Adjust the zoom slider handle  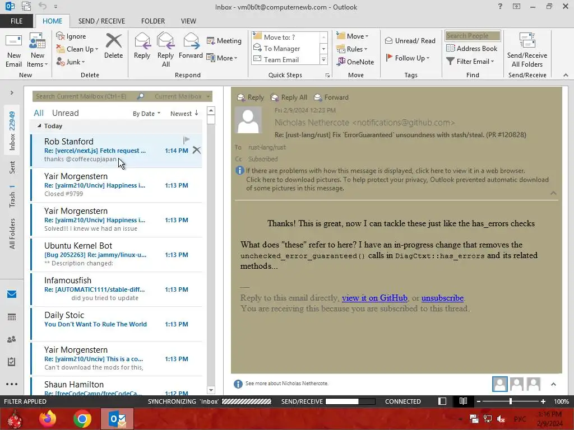pos(511,401)
